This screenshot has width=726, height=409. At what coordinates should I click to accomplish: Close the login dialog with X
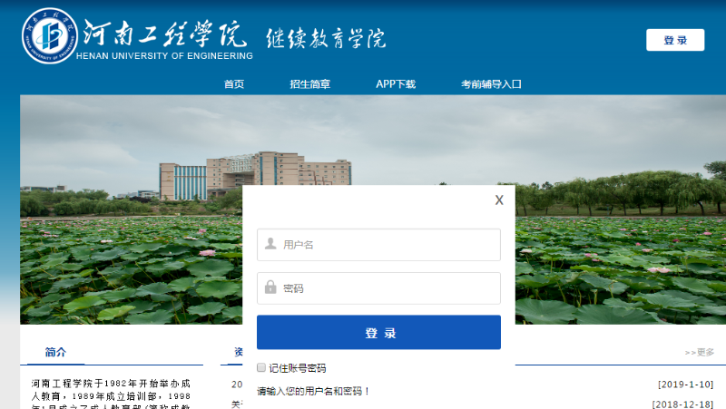click(498, 200)
